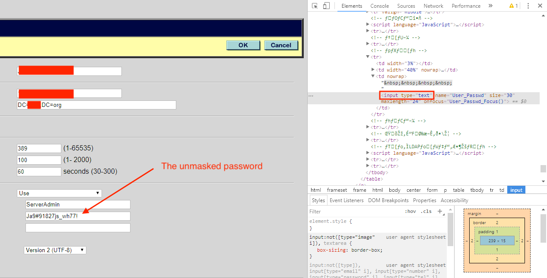
Task: Switch to the Network tab
Action: tap(433, 6)
